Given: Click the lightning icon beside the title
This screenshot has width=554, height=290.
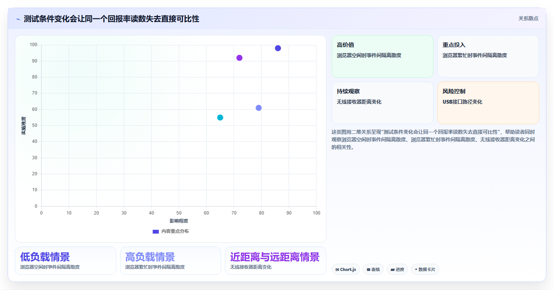Looking at the screenshot, I should point(18,19).
